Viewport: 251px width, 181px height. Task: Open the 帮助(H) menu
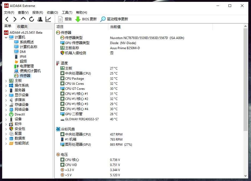pos(81,13)
